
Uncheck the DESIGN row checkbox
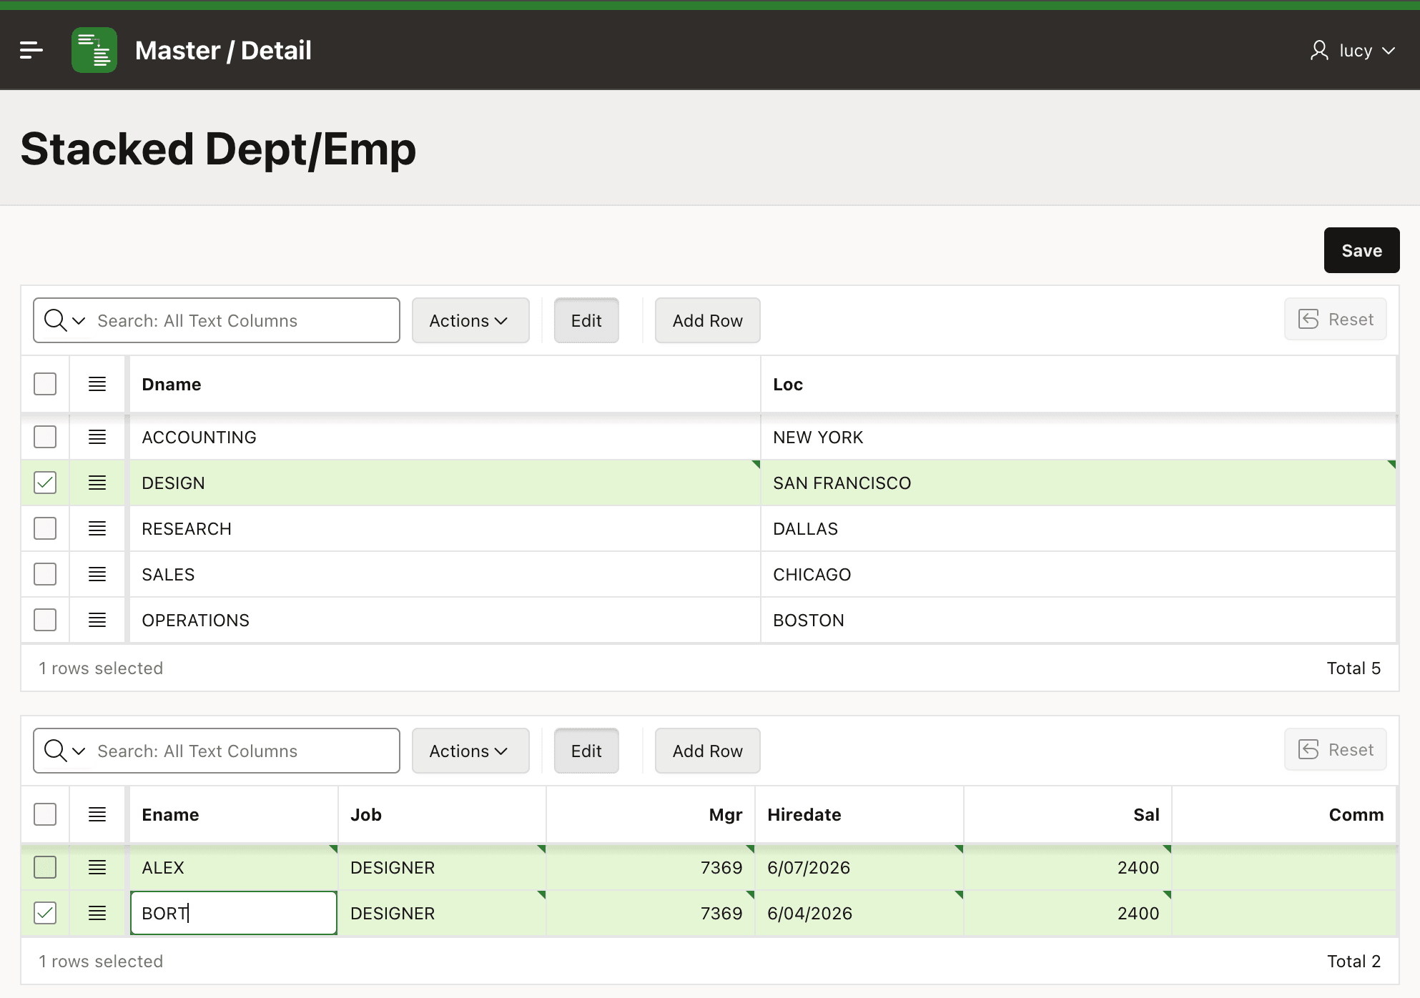tap(45, 483)
